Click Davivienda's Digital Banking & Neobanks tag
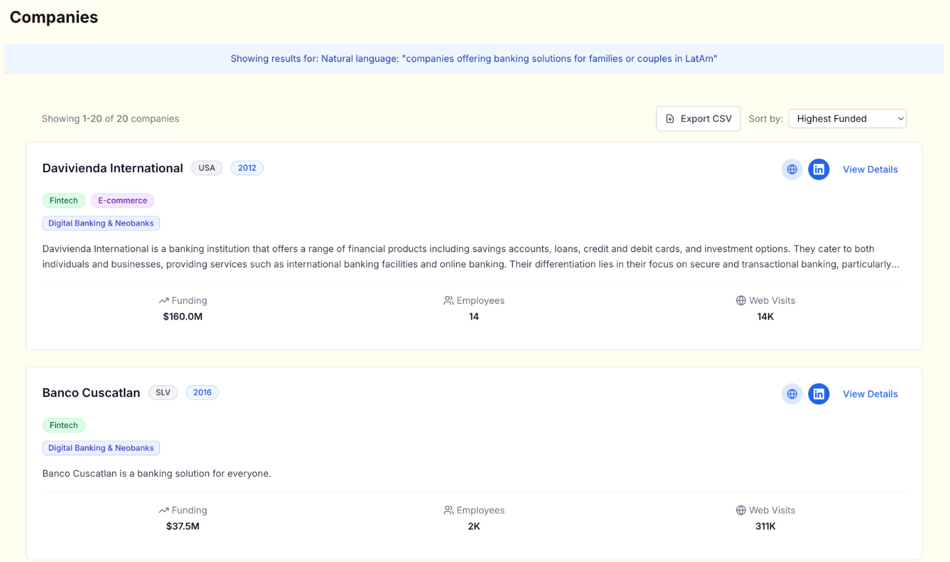This screenshot has width=950, height=562. (101, 223)
